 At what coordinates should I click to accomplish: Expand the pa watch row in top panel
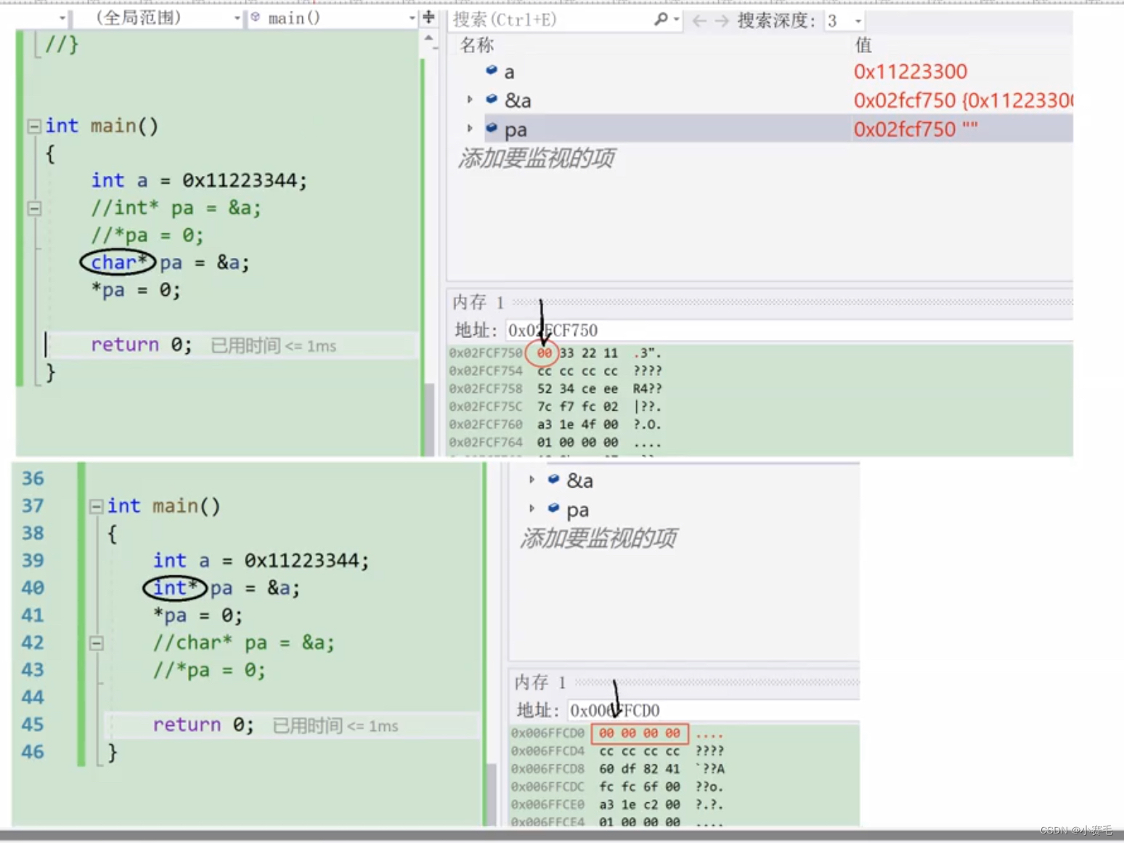(x=470, y=129)
